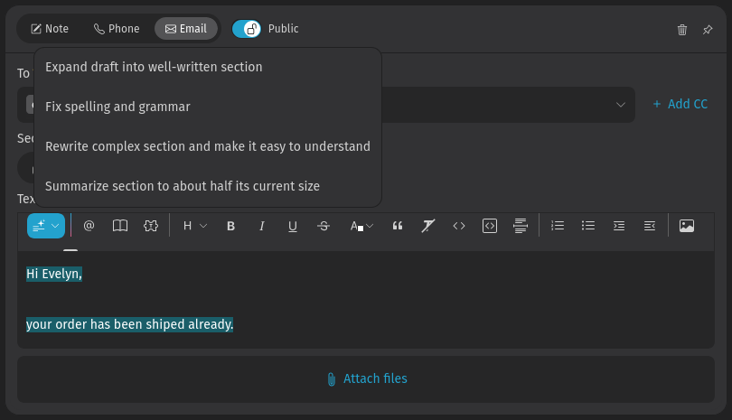Choose Expand draft into well-written section

coord(208,67)
